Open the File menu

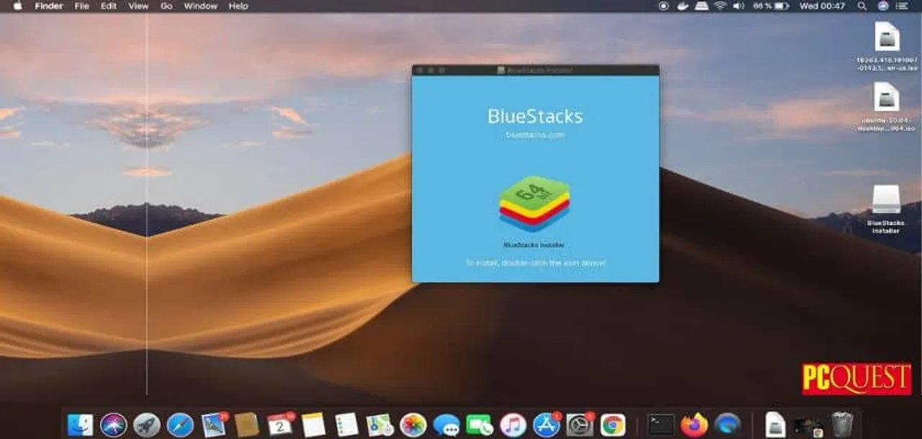click(x=82, y=6)
